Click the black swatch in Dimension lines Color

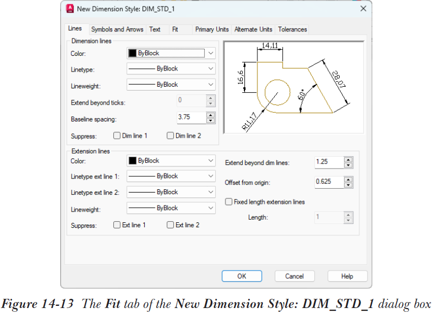point(133,53)
